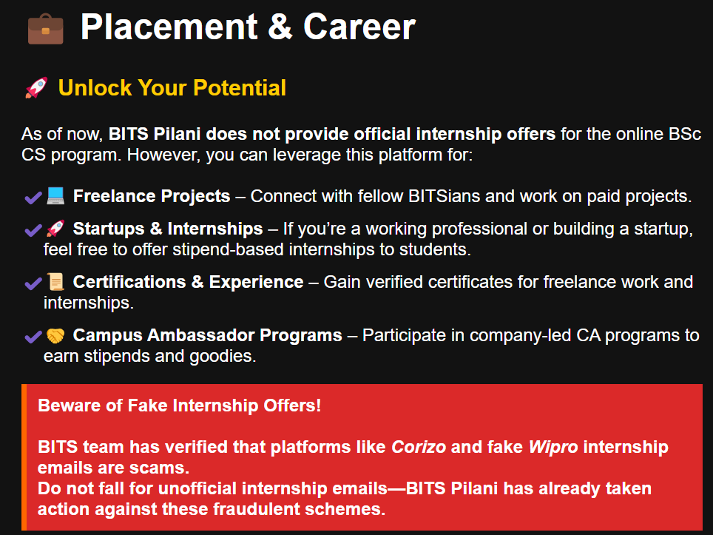Click the bold Campus Ambassador Programs label
The height and width of the screenshot is (535, 713).
pyautogui.click(x=207, y=335)
